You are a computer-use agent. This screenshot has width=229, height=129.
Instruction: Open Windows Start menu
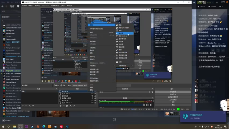(x=3, y=126)
